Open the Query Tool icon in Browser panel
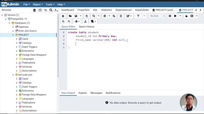The height and width of the screenshot is (114, 204). point(34,10)
